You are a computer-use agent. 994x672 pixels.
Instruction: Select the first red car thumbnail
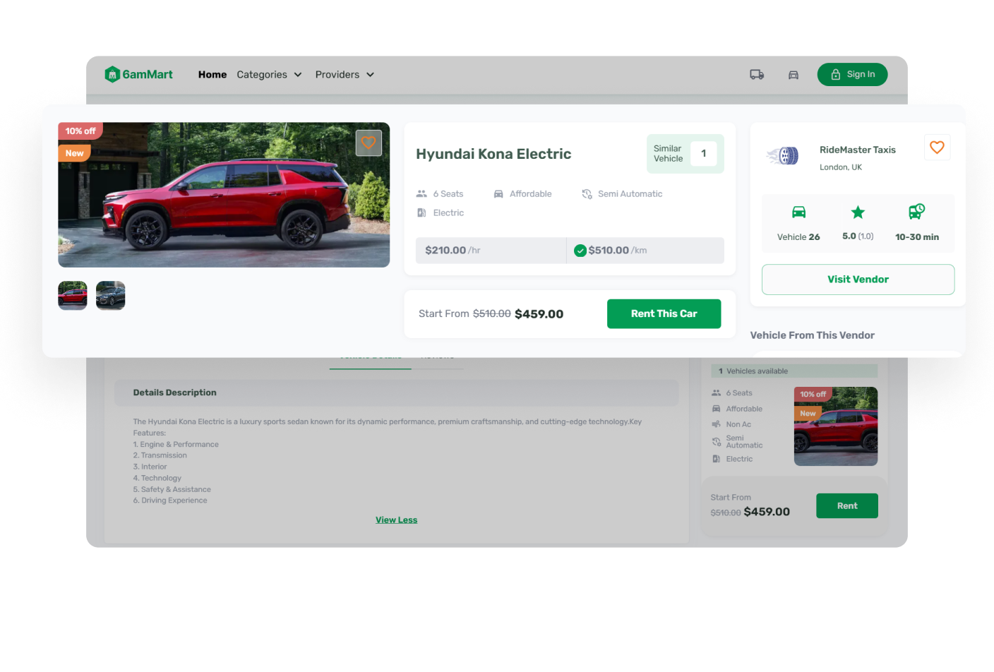coord(73,296)
